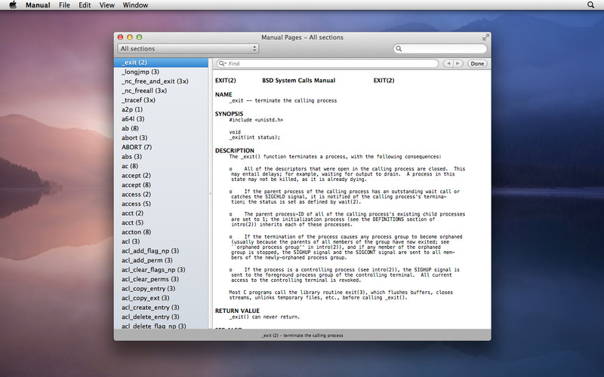Click the Done button in the find bar
This screenshot has height=377, width=604.
[477, 63]
